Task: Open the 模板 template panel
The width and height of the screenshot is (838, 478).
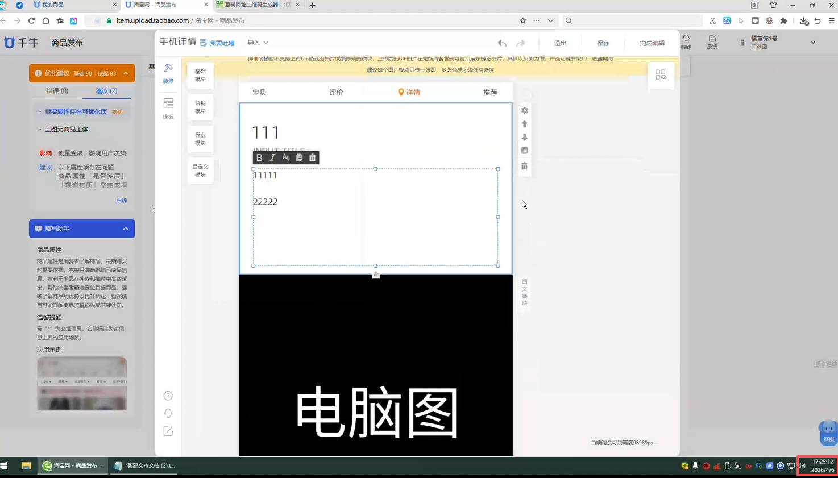Action: 168,108
